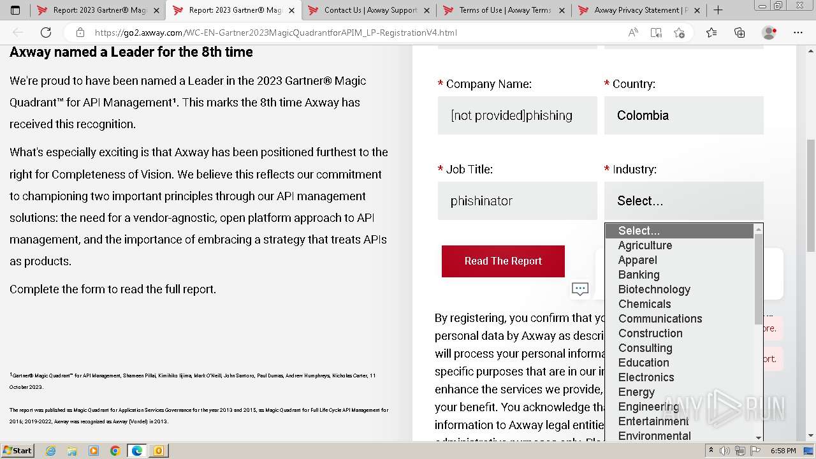
Task: Choose Consulting in industry list
Action: tap(680, 348)
